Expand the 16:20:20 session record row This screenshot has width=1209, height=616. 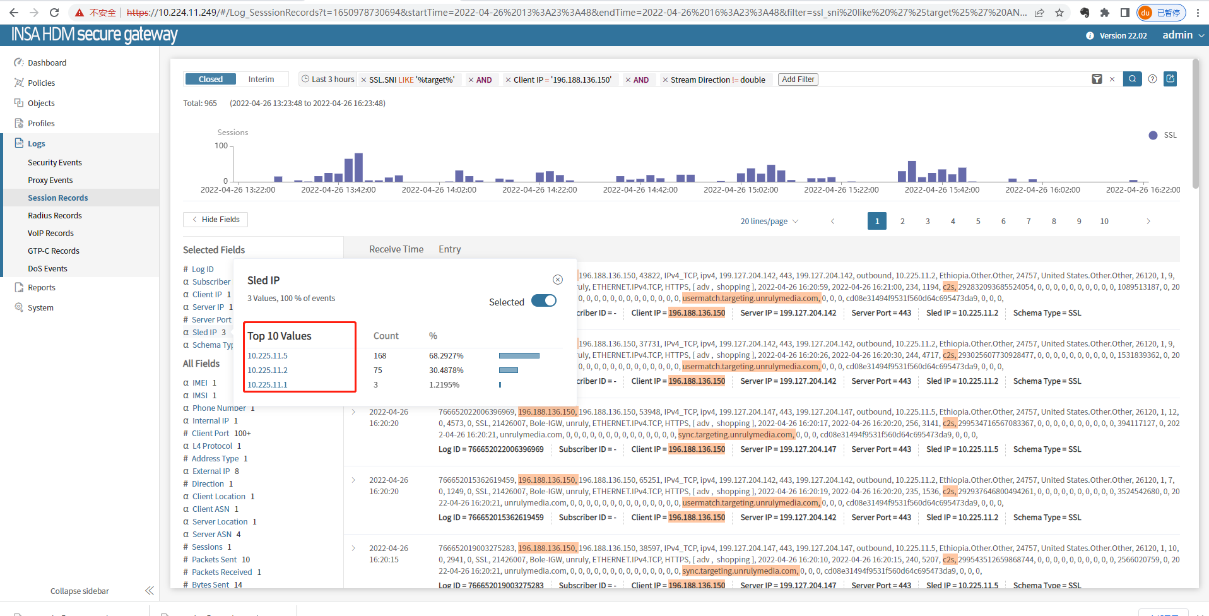tap(353, 412)
